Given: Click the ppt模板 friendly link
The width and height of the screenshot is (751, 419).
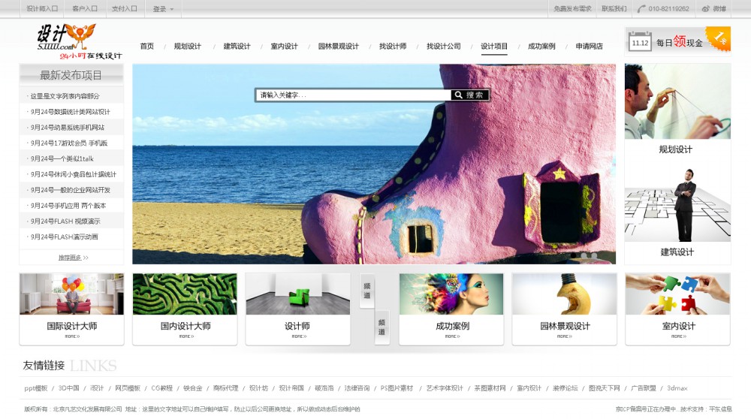Looking at the screenshot, I should pyautogui.click(x=36, y=388).
